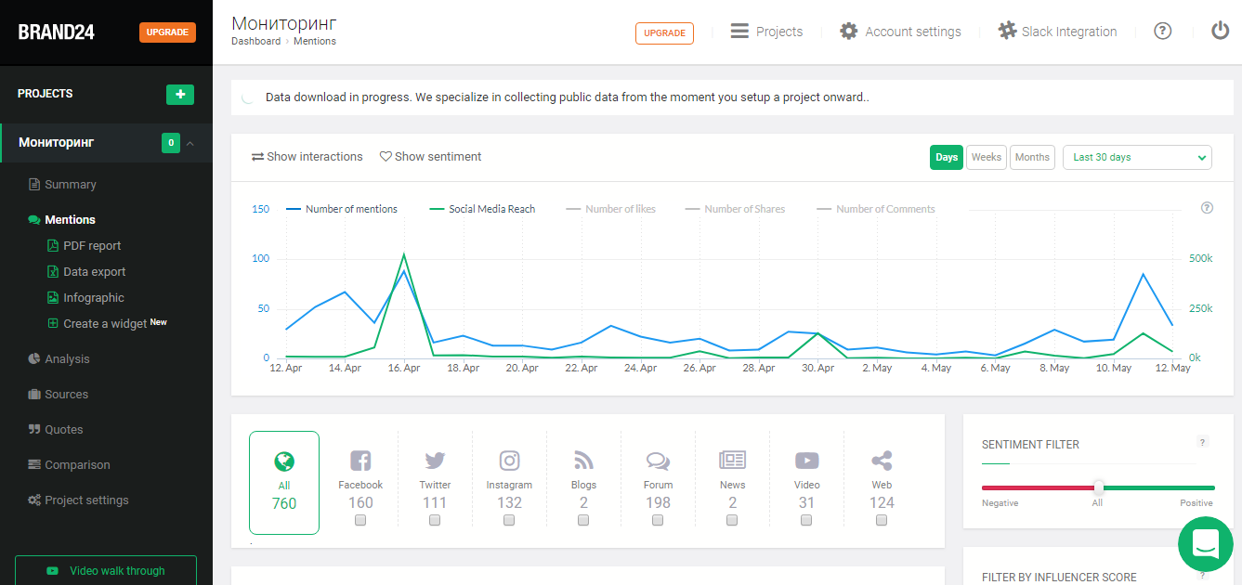Select the Instagram source icon

(509, 461)
